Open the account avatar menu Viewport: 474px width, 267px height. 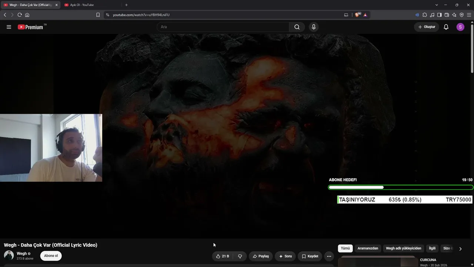[460, 27]
